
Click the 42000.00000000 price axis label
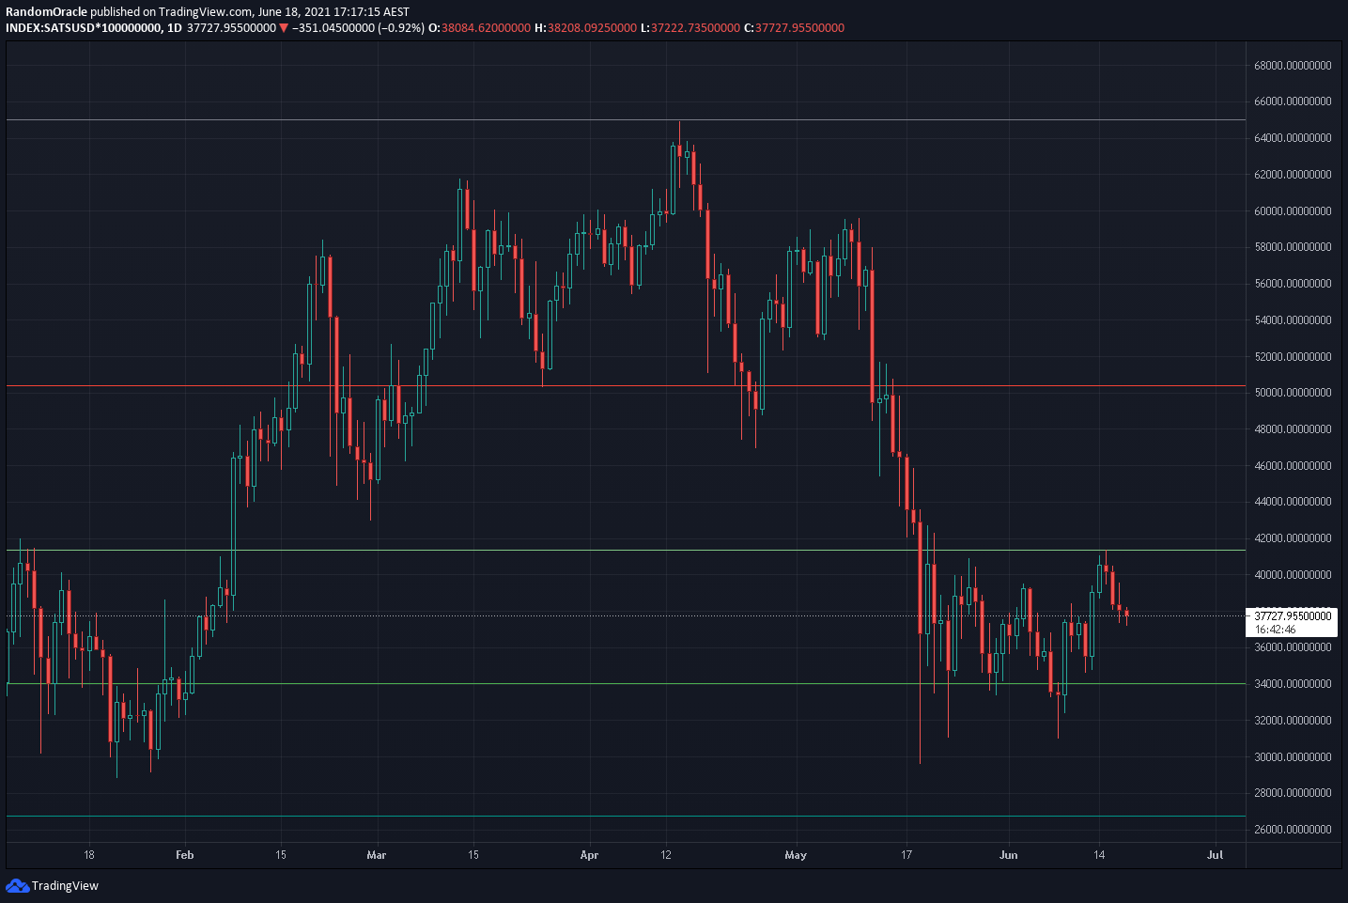pos(1293,538)
